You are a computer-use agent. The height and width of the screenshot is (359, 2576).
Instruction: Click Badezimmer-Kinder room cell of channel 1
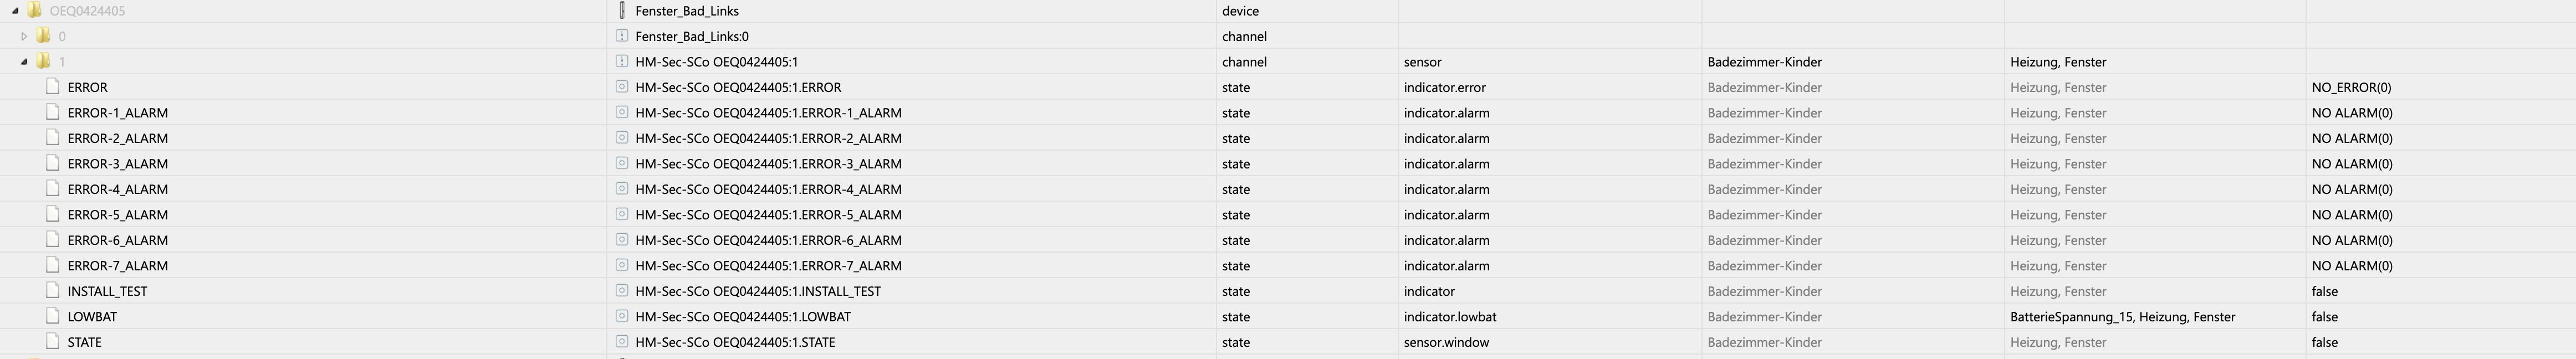[1764, 62]
